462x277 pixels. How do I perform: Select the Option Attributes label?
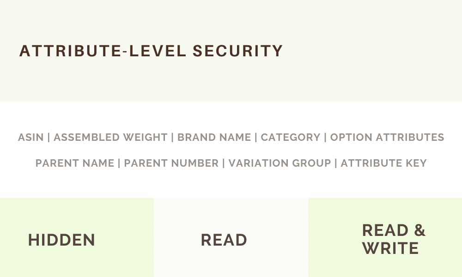[x=387, y=138]
